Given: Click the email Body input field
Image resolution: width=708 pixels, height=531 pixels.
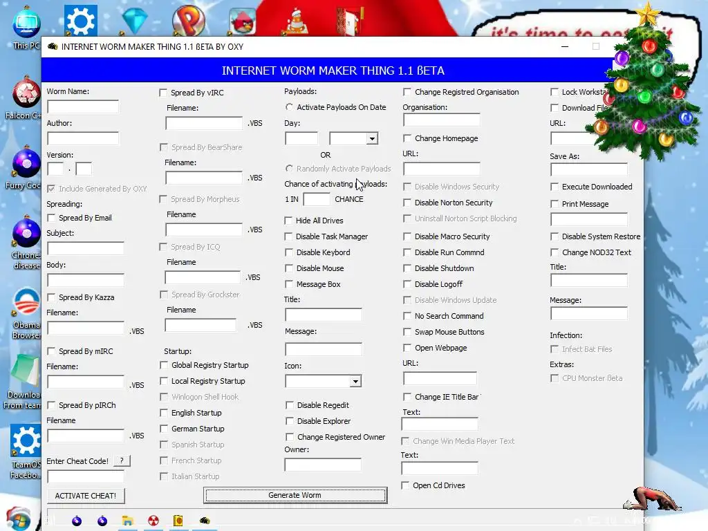Looking at the screenshot, I should [x=86, y=280].
